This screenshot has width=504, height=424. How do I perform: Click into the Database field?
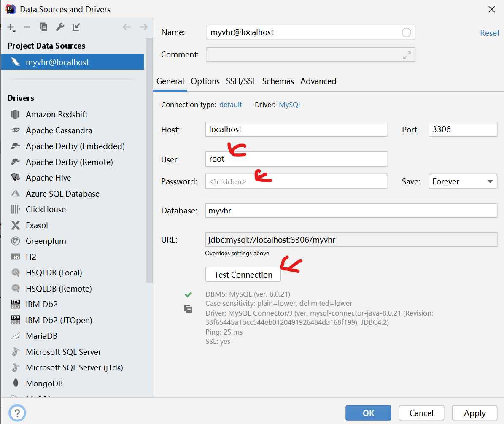point(351,211)
